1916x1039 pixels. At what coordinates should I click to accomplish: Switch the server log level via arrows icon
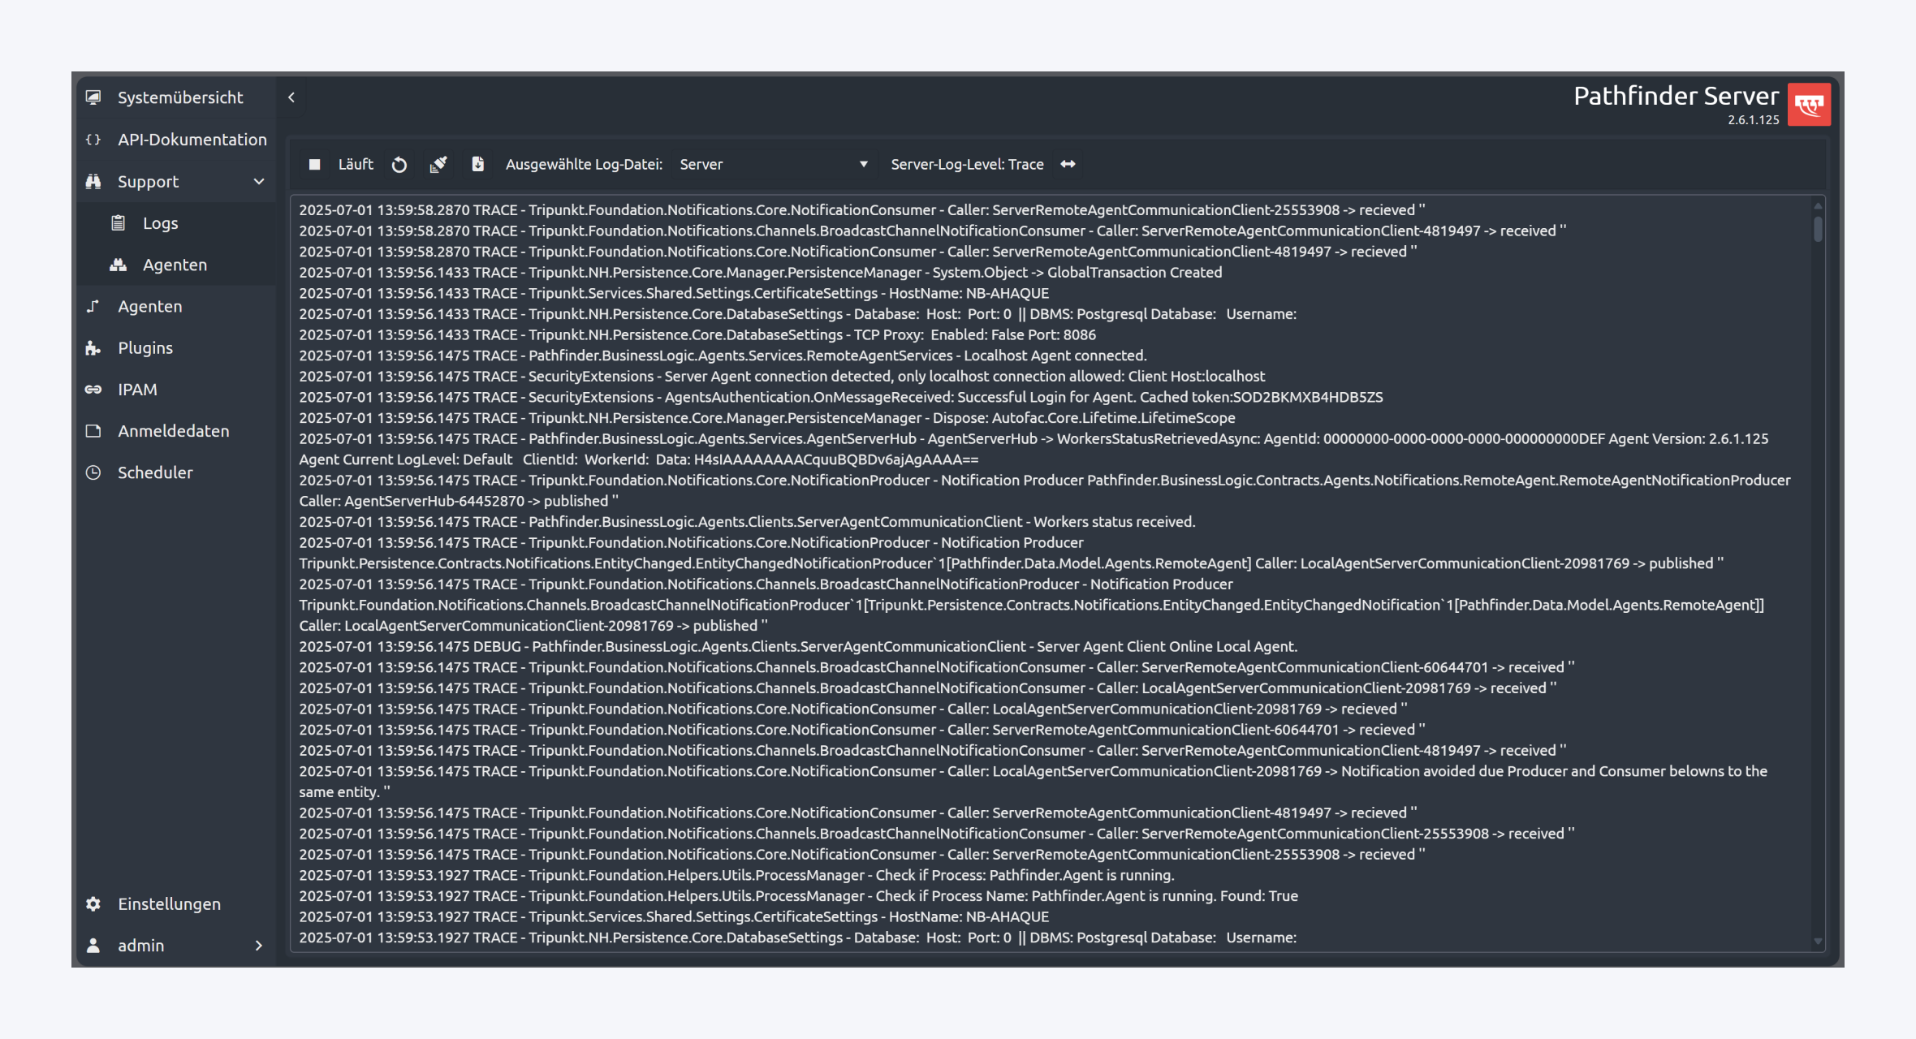(x=1068, y=165)
